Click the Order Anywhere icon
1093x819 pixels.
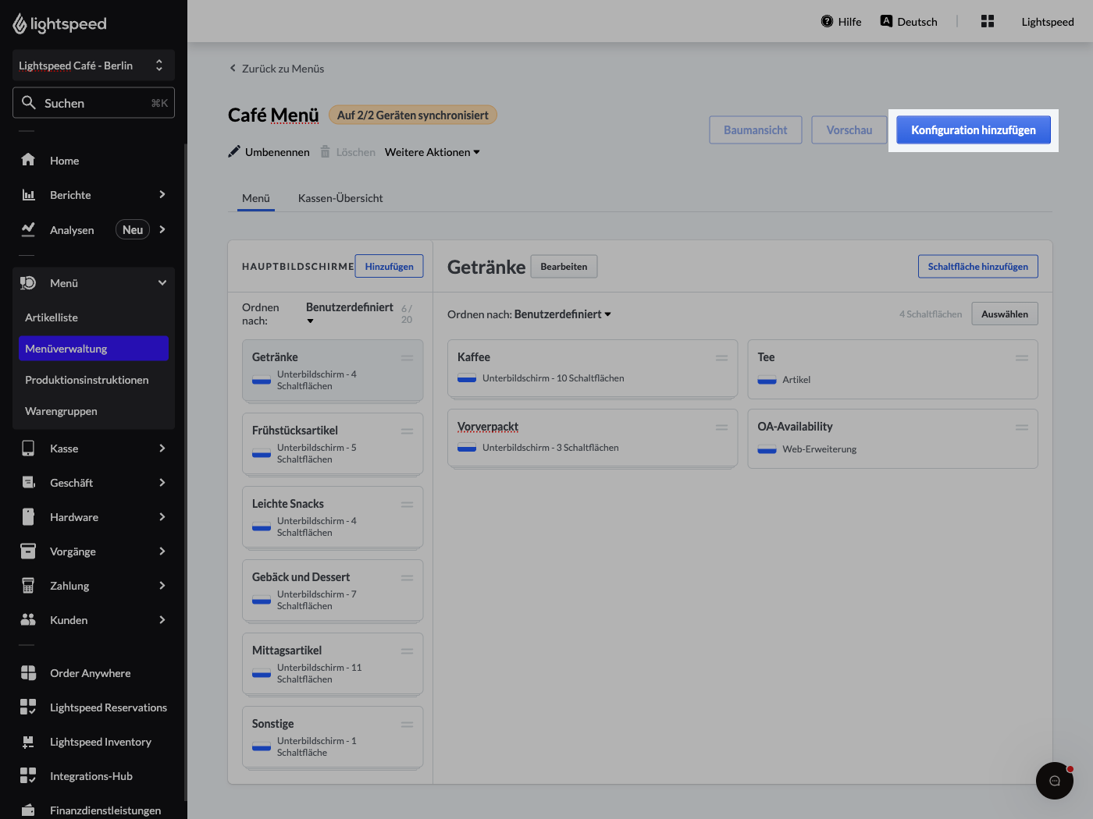(28, 672)
